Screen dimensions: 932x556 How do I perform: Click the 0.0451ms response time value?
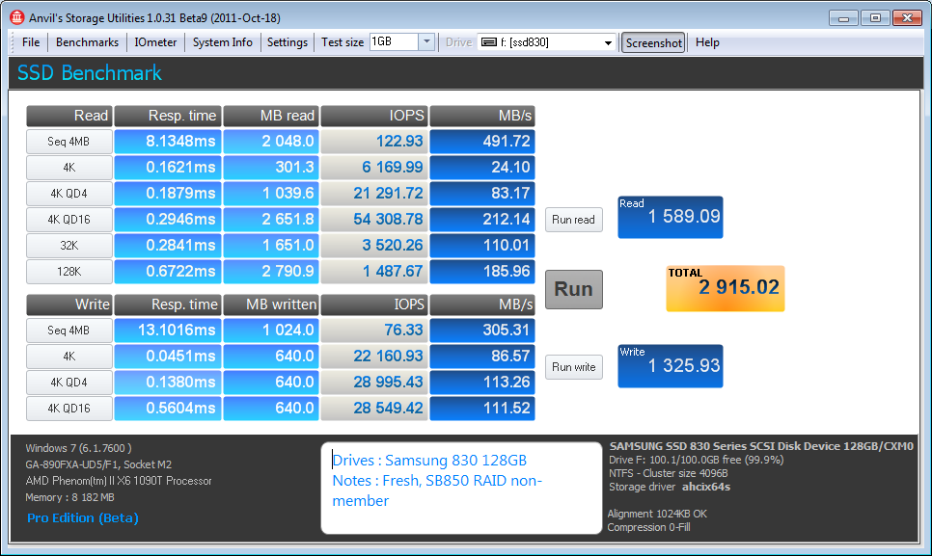(x=168, y=356)
